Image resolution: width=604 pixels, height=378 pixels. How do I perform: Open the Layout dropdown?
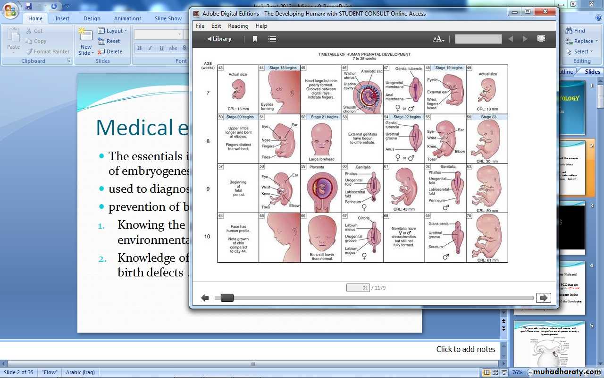pyautogui.click(x=112, y=31)
